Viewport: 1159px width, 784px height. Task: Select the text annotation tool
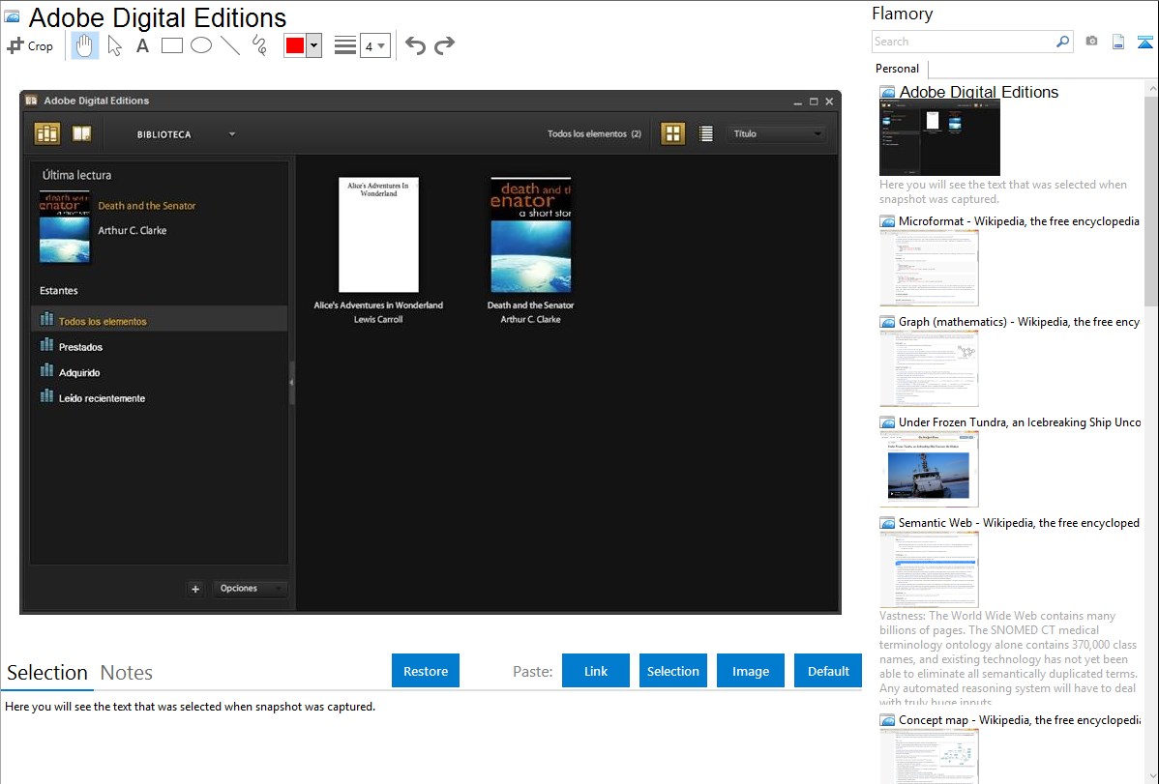click(x=142, y=45)
